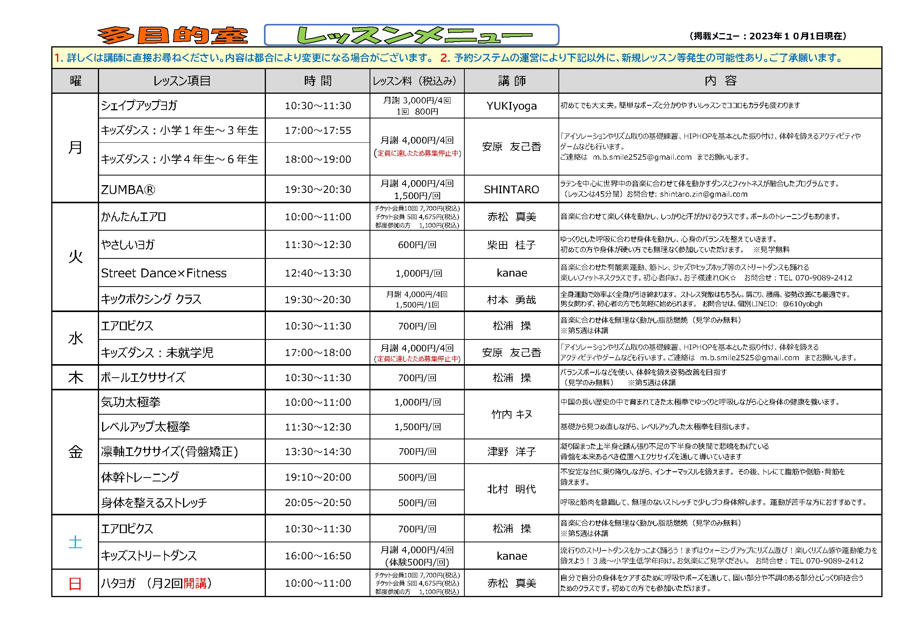901x638 pixels.
Task: Click the 月謝 3,000円/4回 fee cell
Action: tap(417, 106)
